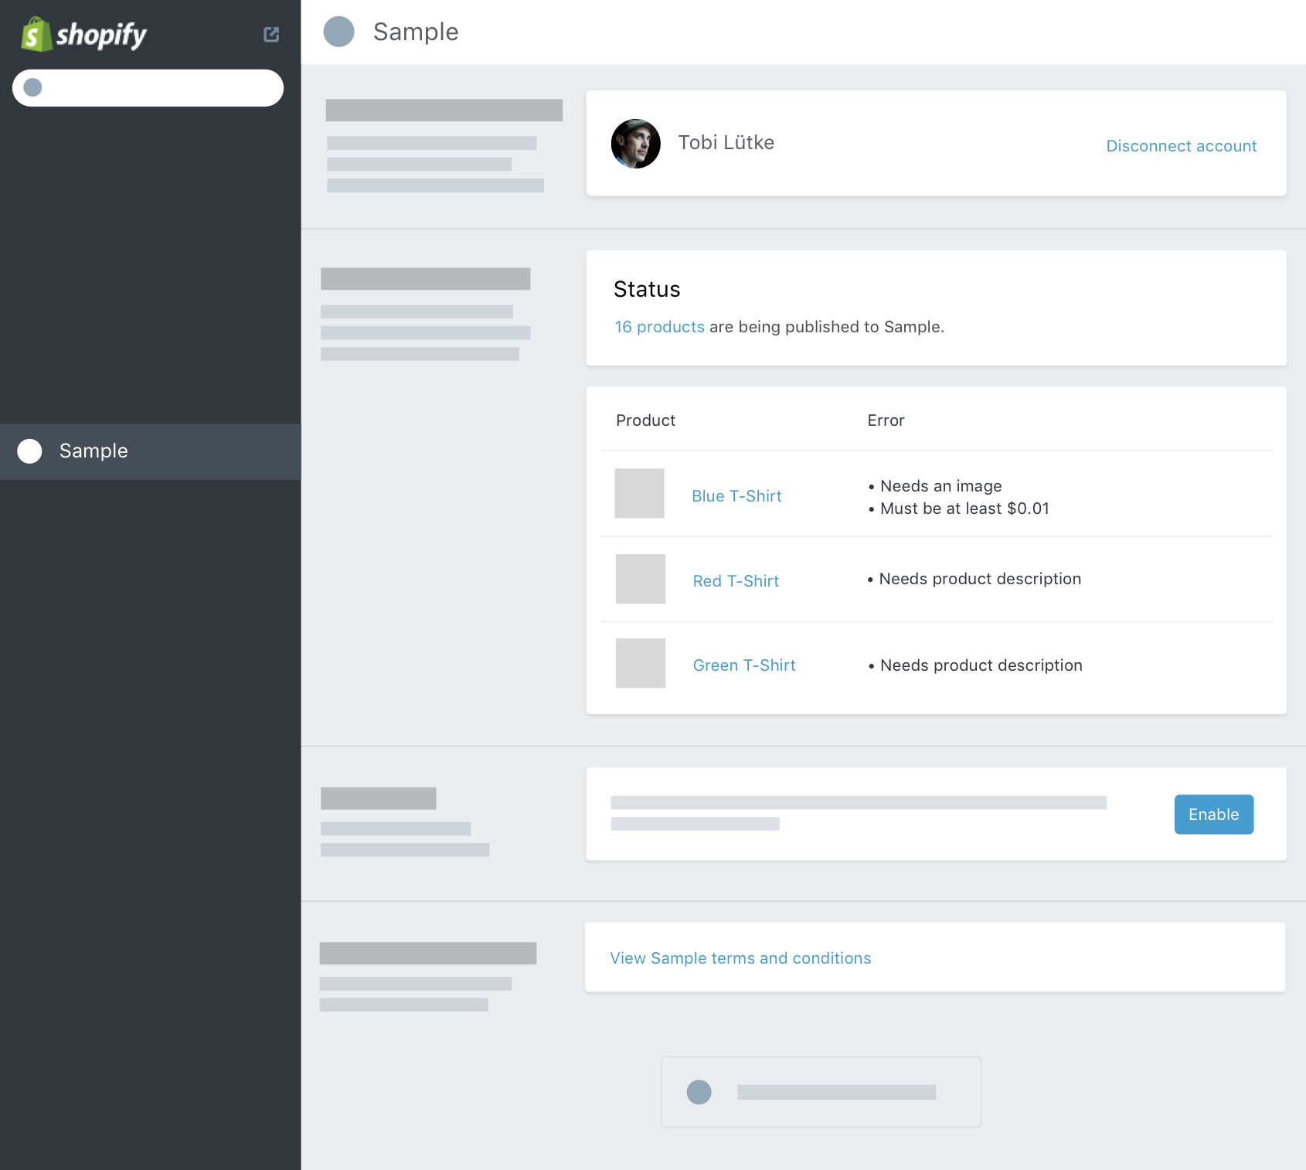The width and height of the screenshot is (1306, 1170).
Task: Click the Shopify logo
Action: [83, 35]
